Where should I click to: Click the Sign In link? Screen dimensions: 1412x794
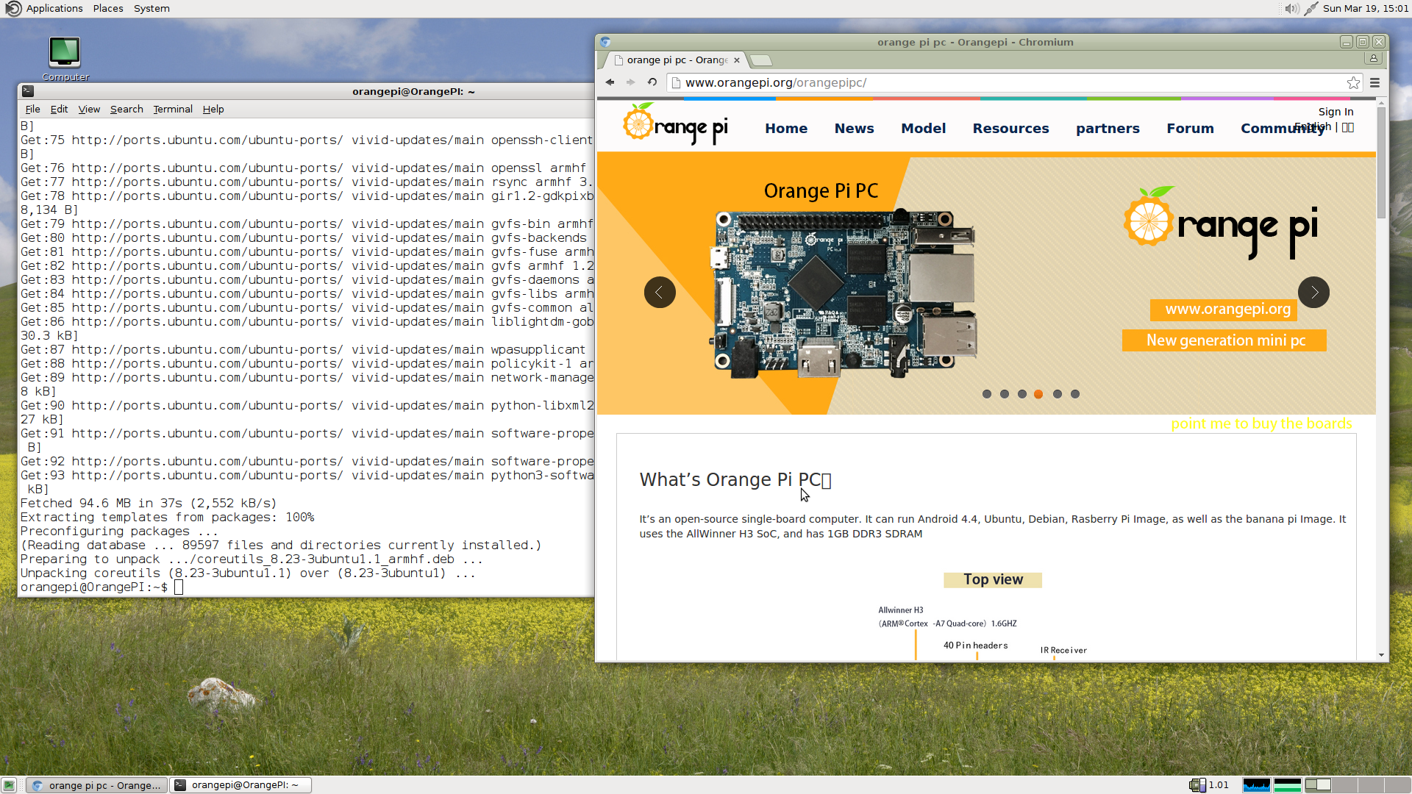pyautogui.click(x=1336, y=112)
